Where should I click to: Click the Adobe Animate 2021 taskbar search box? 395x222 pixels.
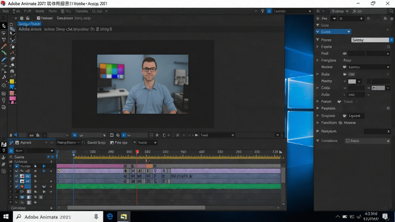pyautogui.click(x=58, y=217)
